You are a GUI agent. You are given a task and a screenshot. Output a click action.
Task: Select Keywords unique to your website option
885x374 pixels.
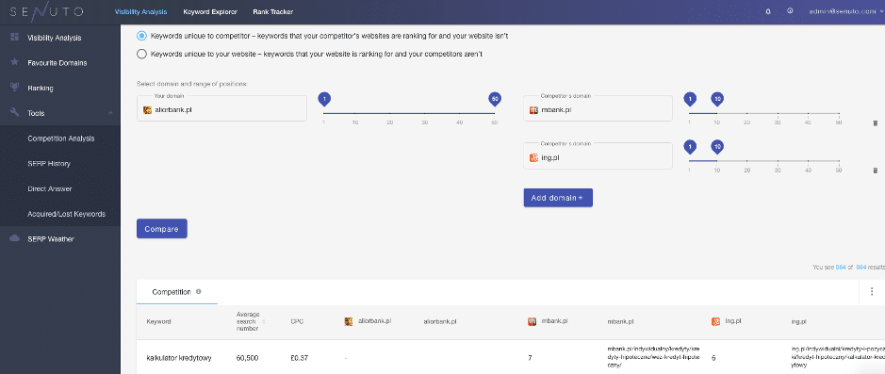tap(142, 54)
